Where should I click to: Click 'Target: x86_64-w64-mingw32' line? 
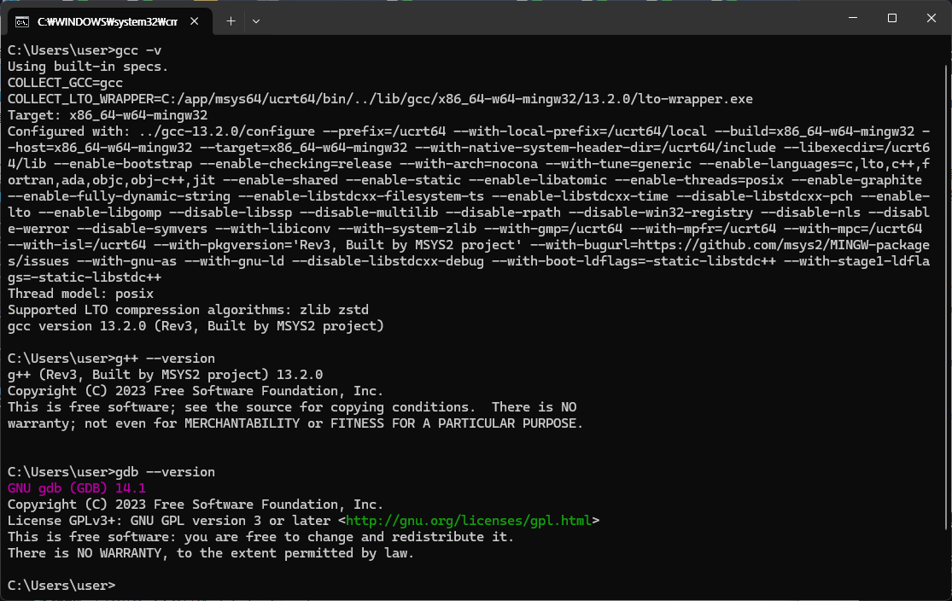tap(108, 115)
